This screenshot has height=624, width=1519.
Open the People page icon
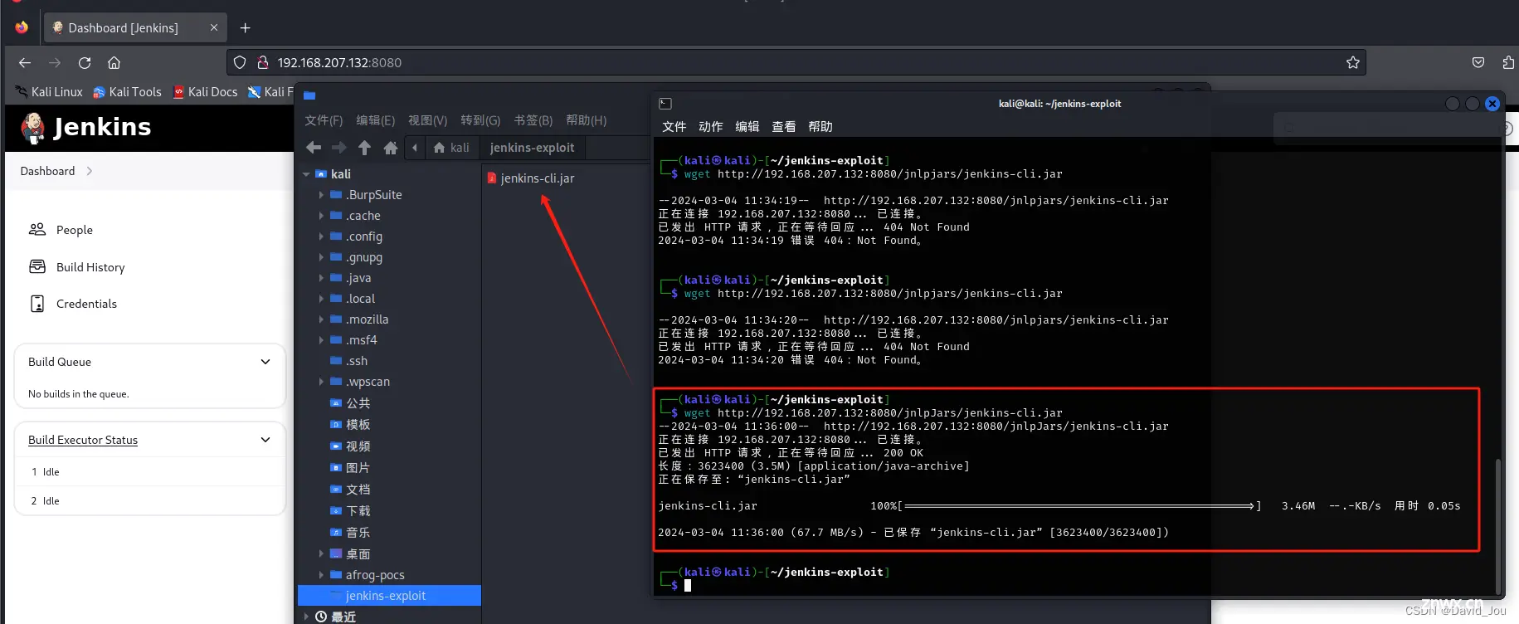37,229
